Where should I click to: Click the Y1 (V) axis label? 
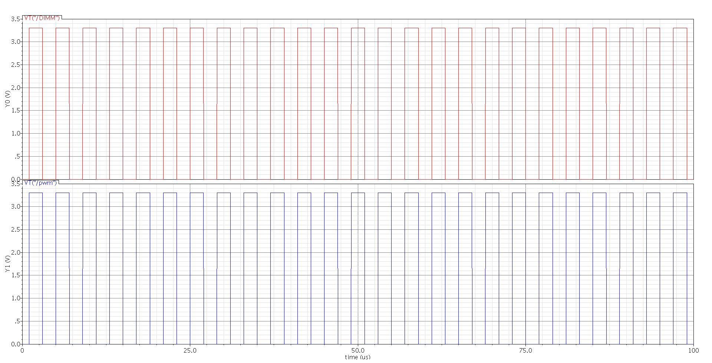pyautogui.click(x=7, y=264)
